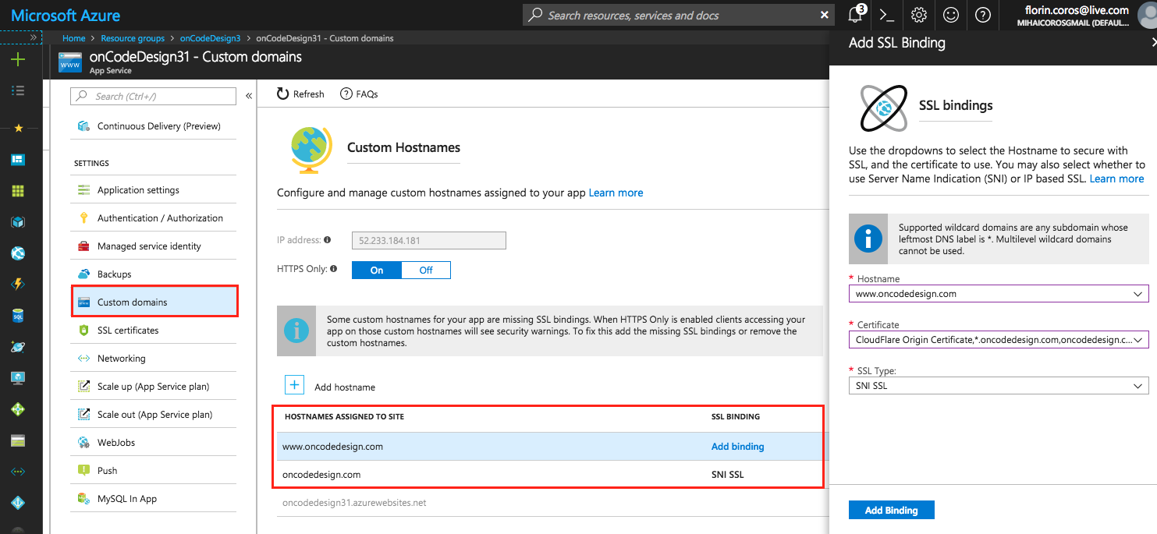
Task: Open the SSL Type dropdown
Action: (x=999, y=386)
